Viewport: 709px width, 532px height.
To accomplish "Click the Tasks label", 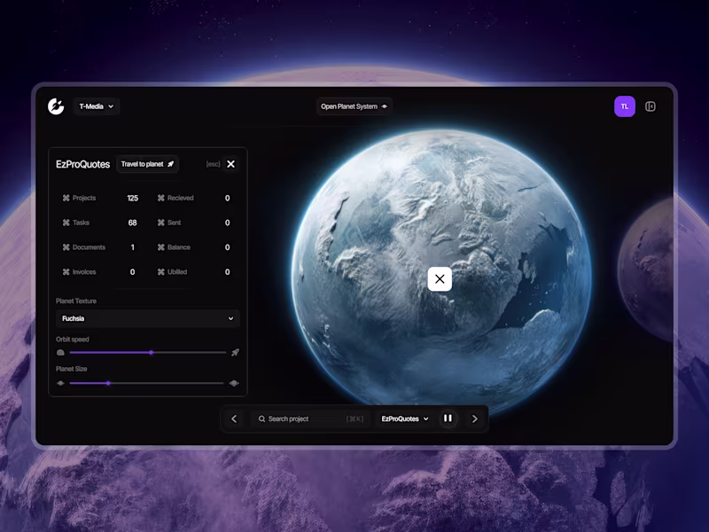I will (81, 223).
